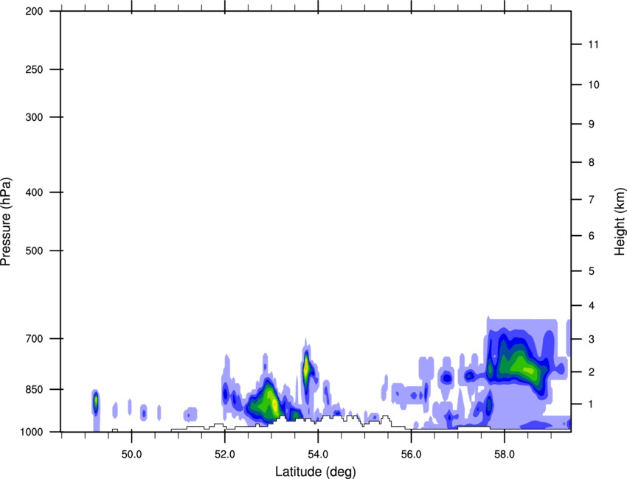Click the 6 km height label
The width and height of the screenshot is (627, 479).
click(x=592, y=236)
